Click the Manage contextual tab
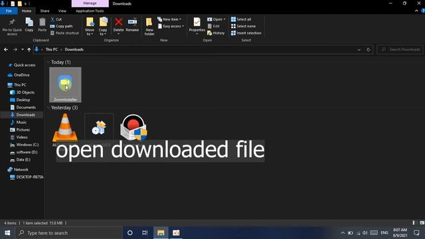The height and width of the screenshot is (239, 425). click(90, 3)
